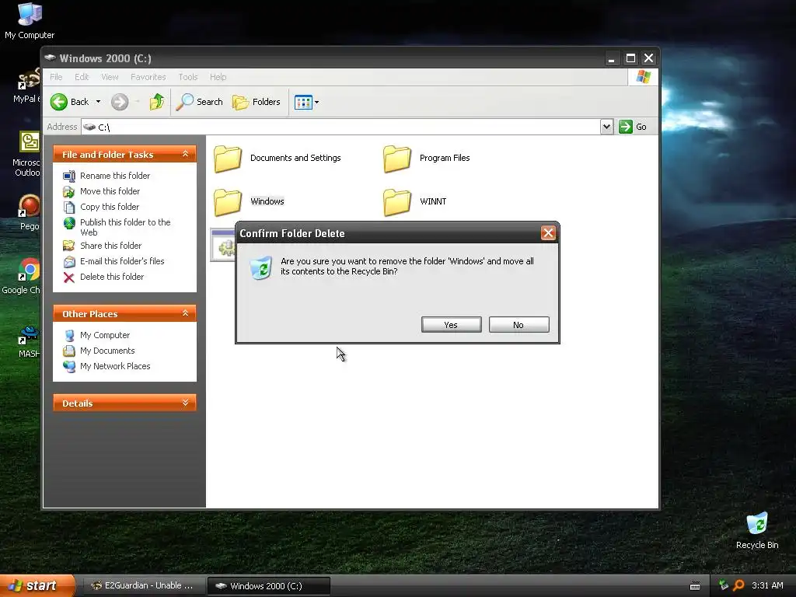Open the Help menu

point(218,77)
